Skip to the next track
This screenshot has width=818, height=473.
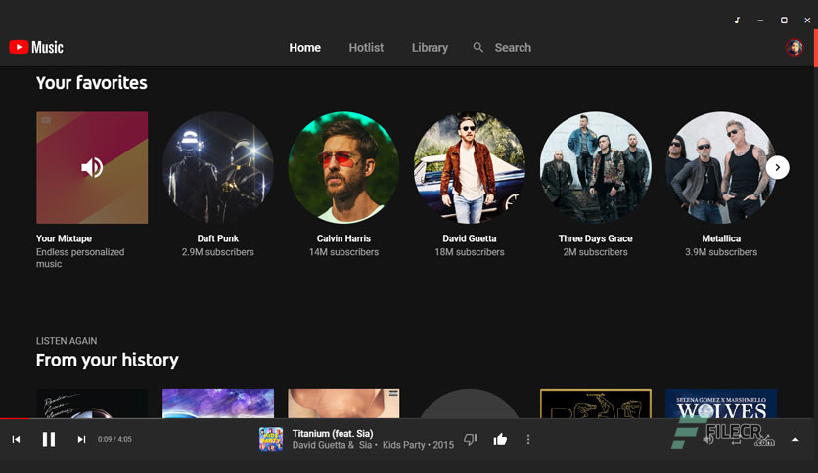pyautogui.click(x=81, y=439)
